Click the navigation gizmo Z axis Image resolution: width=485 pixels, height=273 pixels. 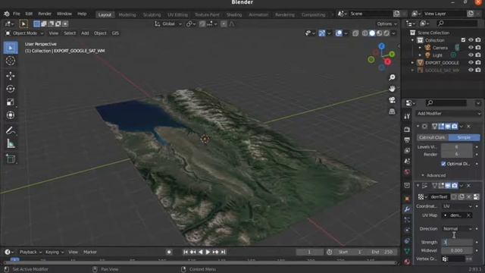(382, 46)
